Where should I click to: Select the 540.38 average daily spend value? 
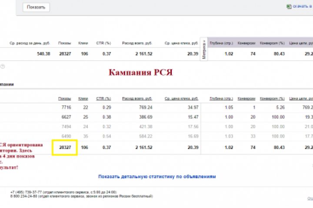pyautogui.click(x=43, y=54)
